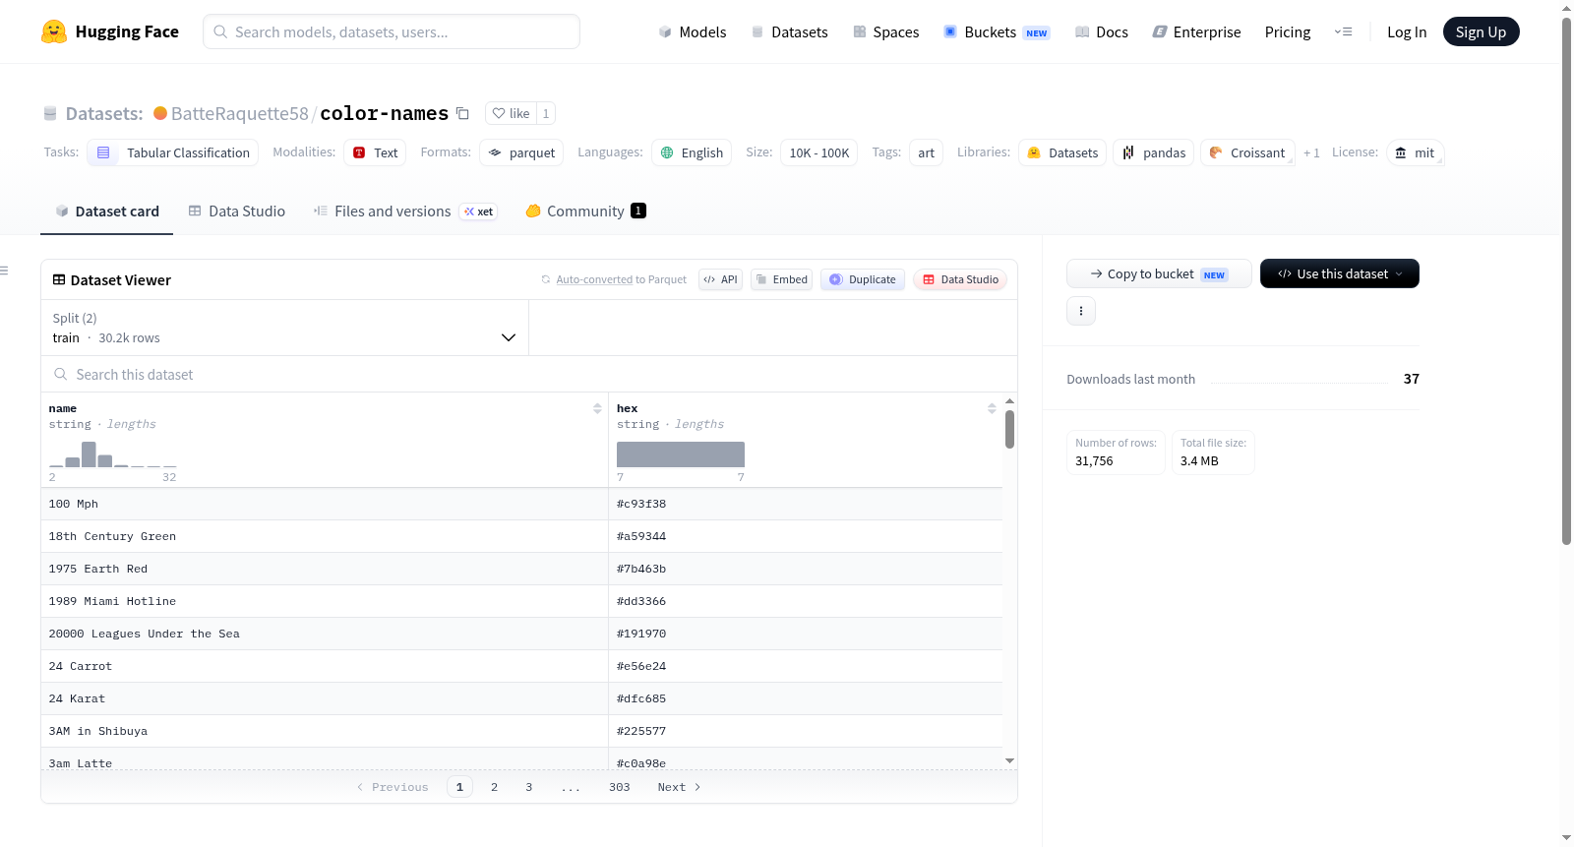
Task: Click the Next page button
Action: pyautogui.click(x=679, y=787)
